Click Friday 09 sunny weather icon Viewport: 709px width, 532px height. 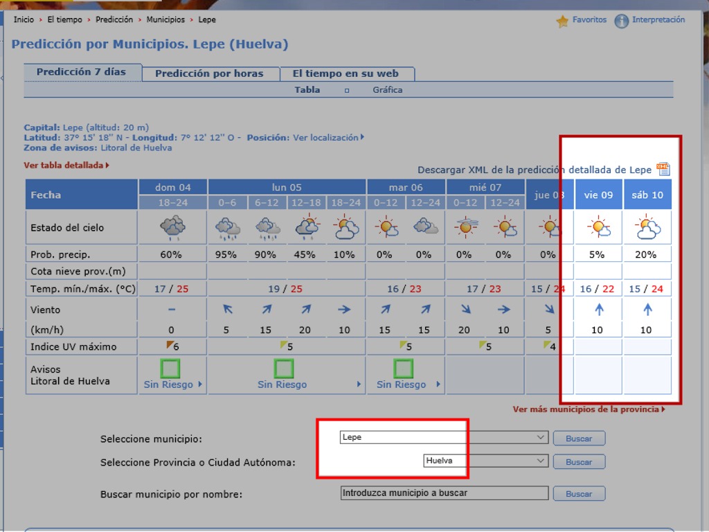(598, 227)
